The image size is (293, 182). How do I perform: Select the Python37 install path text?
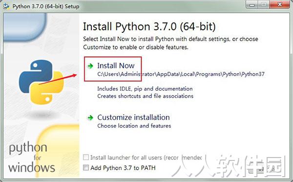click(181, 74)
